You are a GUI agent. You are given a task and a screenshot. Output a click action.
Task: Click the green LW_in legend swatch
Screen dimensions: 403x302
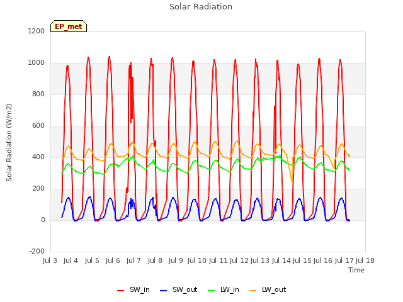click(x=211, y=291)
